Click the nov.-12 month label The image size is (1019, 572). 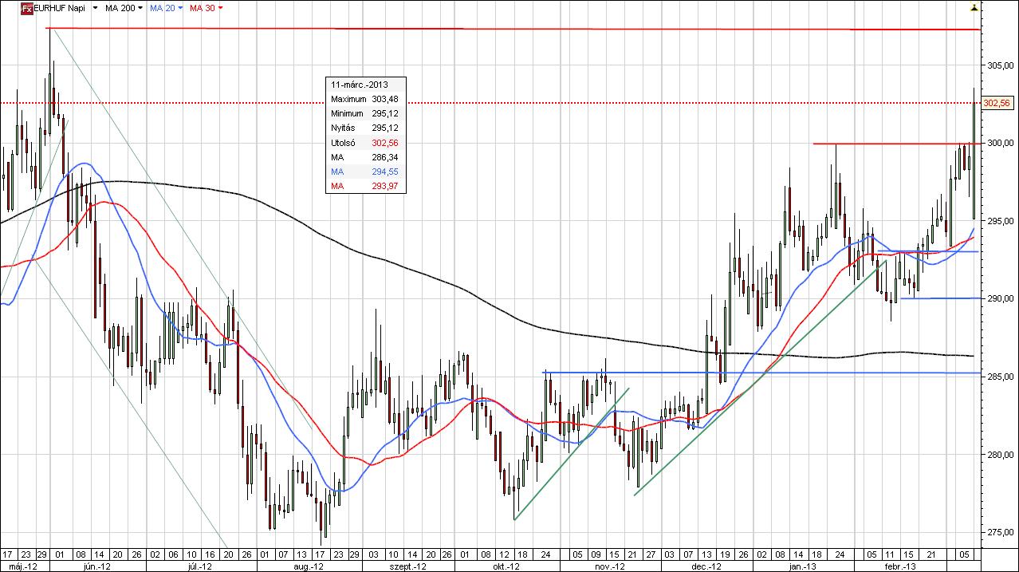pyautogui.click(x=611, y=566)
